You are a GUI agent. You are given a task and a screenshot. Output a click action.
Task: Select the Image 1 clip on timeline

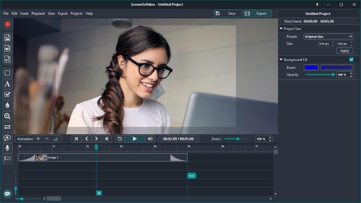click(106, 158)
